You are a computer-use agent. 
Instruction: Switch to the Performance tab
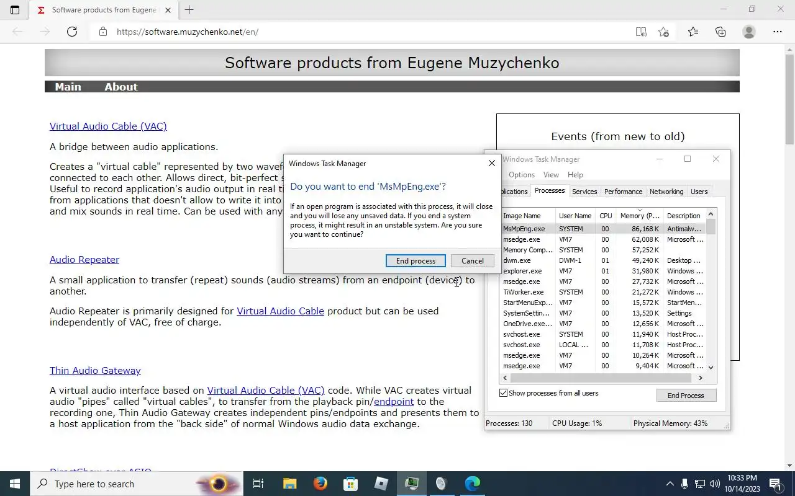[623, 192]
